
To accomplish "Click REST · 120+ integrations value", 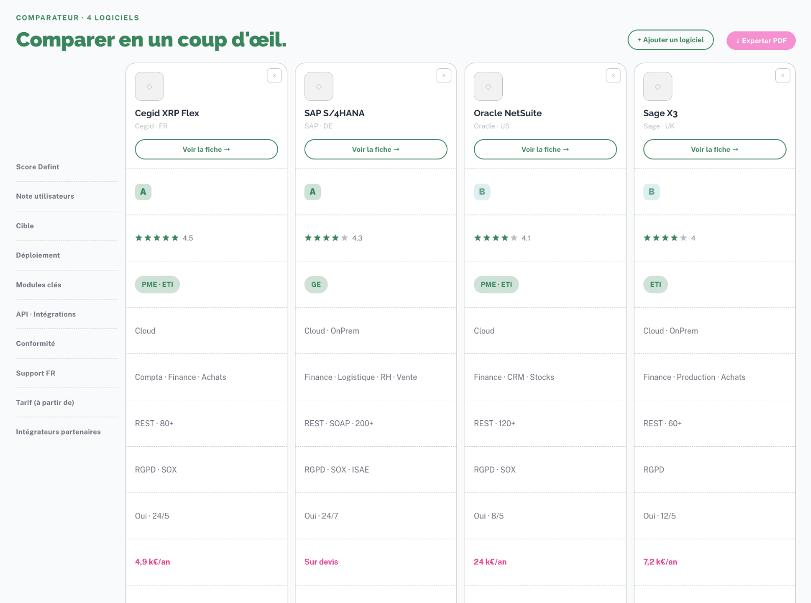I will 495,424.
